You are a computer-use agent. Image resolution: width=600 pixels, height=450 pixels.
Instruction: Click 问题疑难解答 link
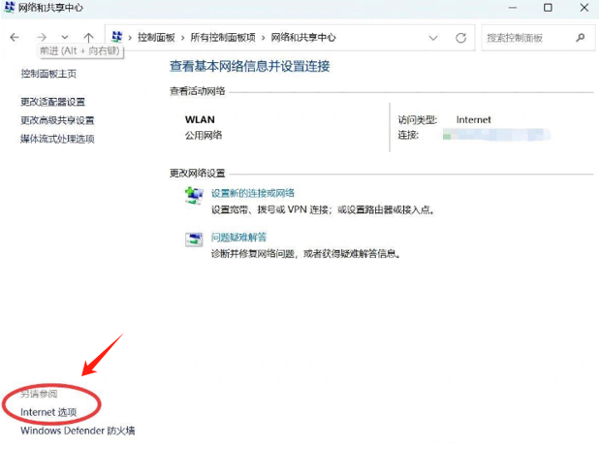(x=238, y=237)
